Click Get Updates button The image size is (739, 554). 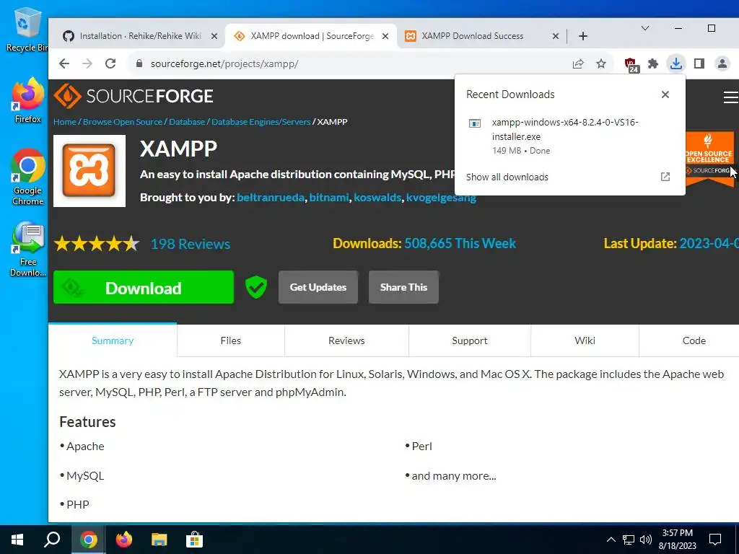[x=318, y=287]
